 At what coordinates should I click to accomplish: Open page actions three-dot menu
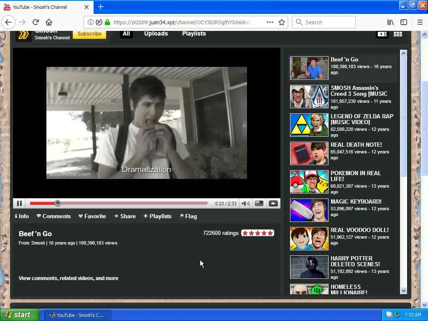tap(270, 22)
